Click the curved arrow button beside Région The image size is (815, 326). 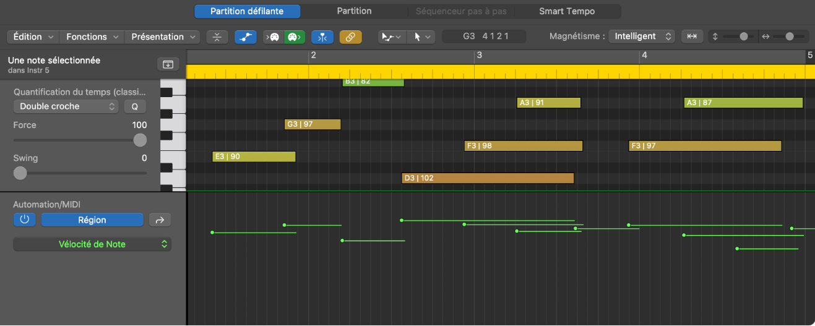coord(160,220)
